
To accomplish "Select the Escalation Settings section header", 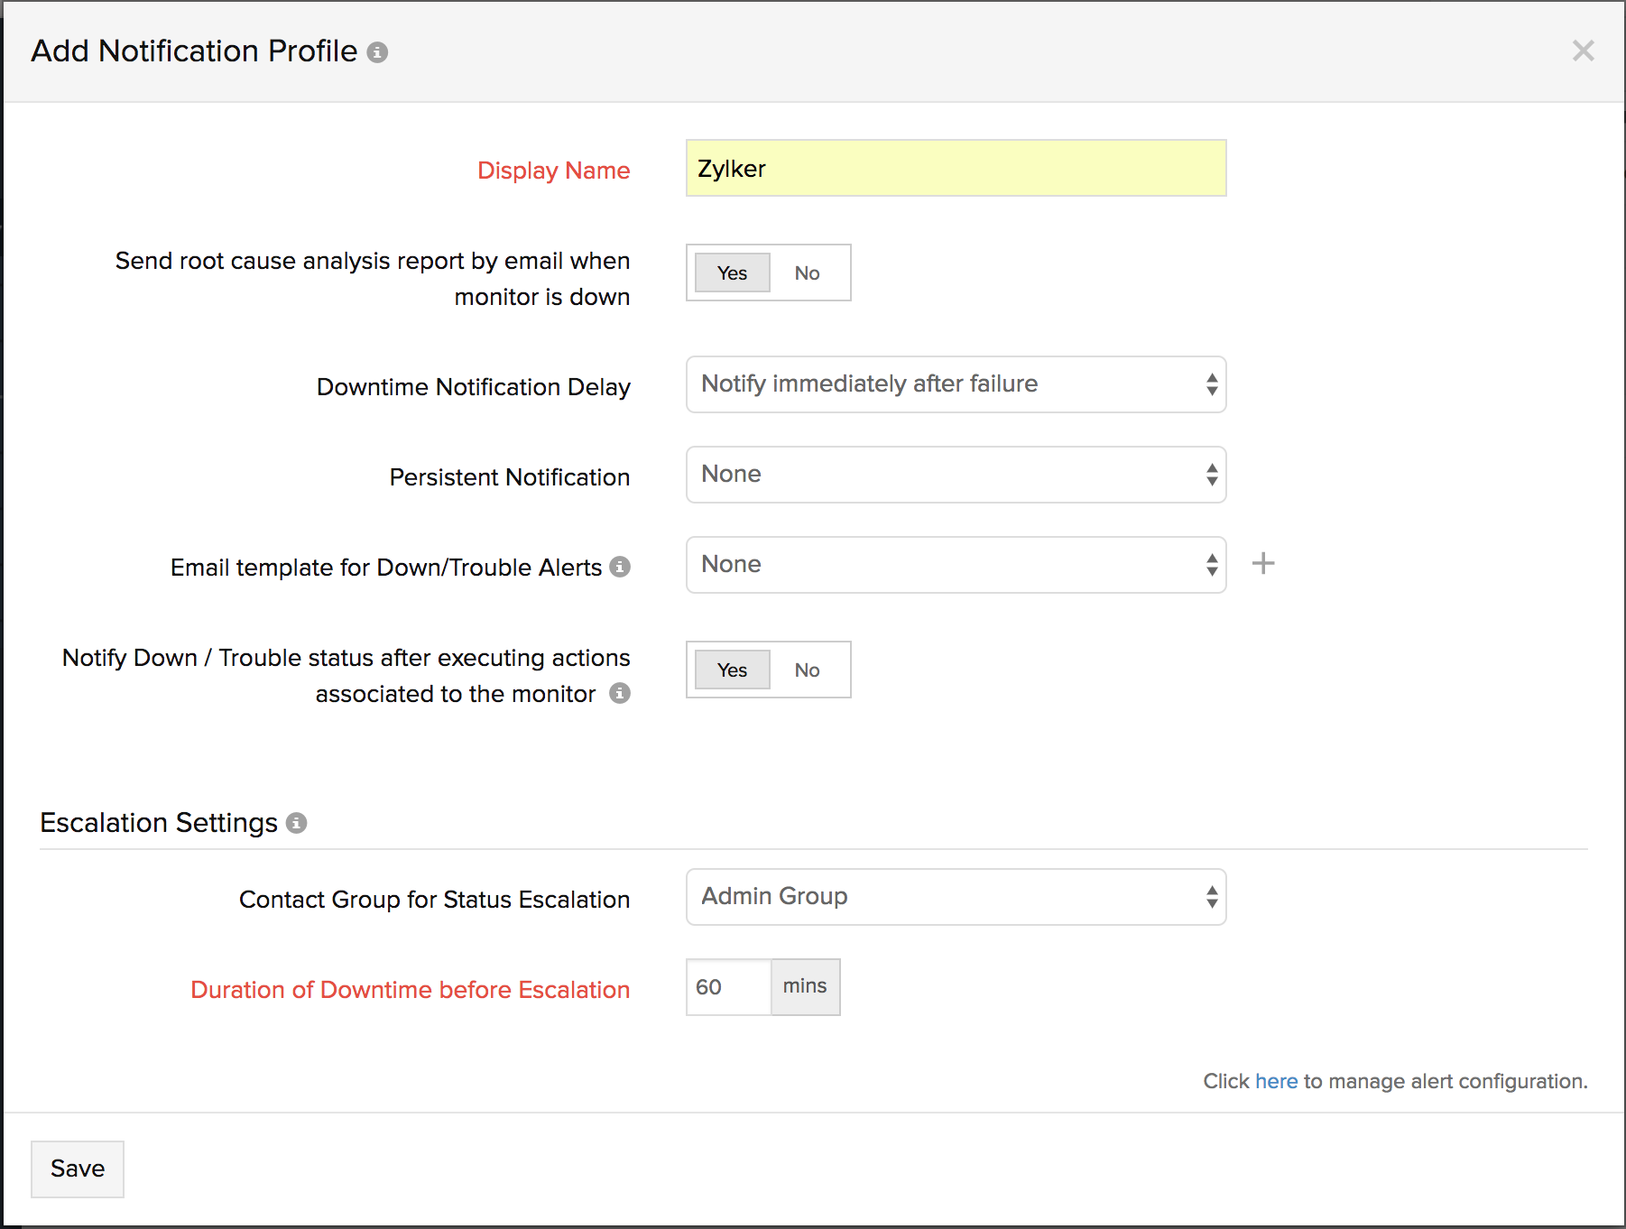I will coord(158,822).
